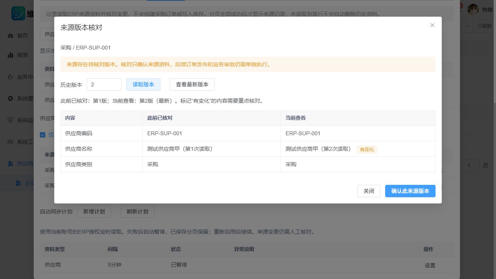
Task: Open 首页 in the sidebar
Action: [x=22, y=36]
